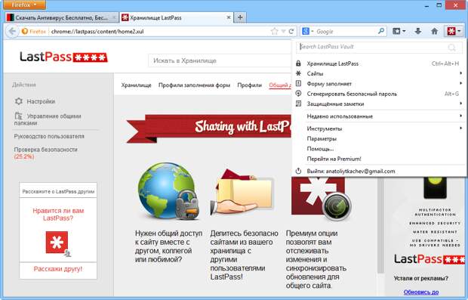The height and width of the screenshot is (300, 468).
Task: Close the Хранилище LastPass tab
Action: 228,17
